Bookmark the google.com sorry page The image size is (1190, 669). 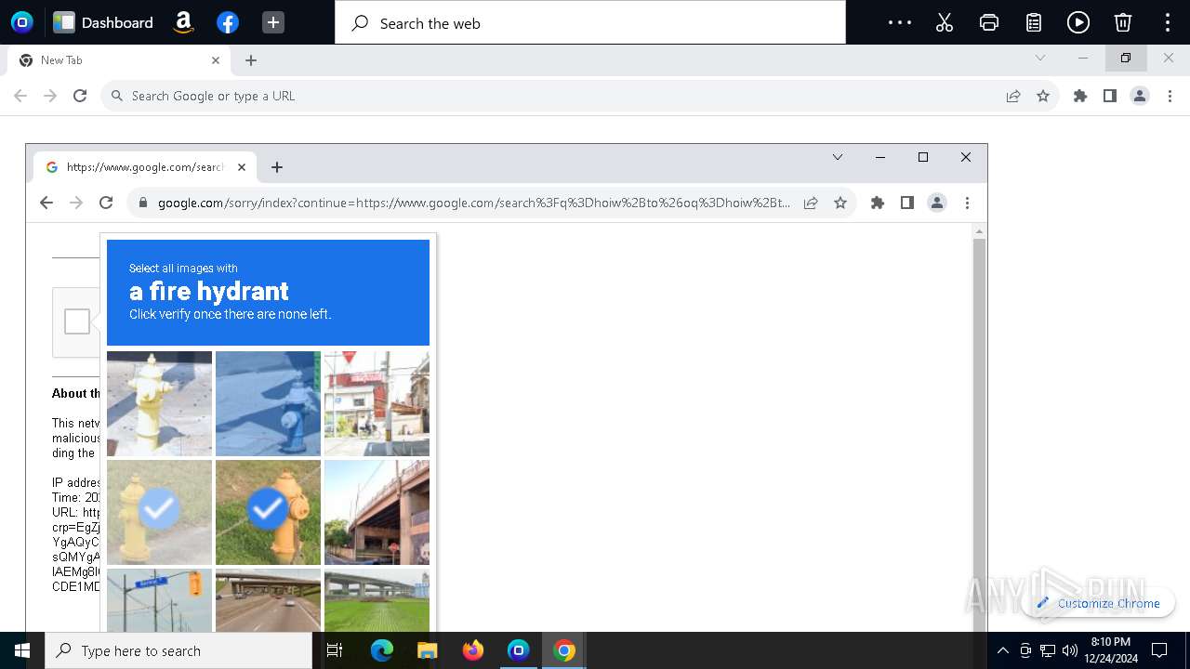click(x=840, y=203)
